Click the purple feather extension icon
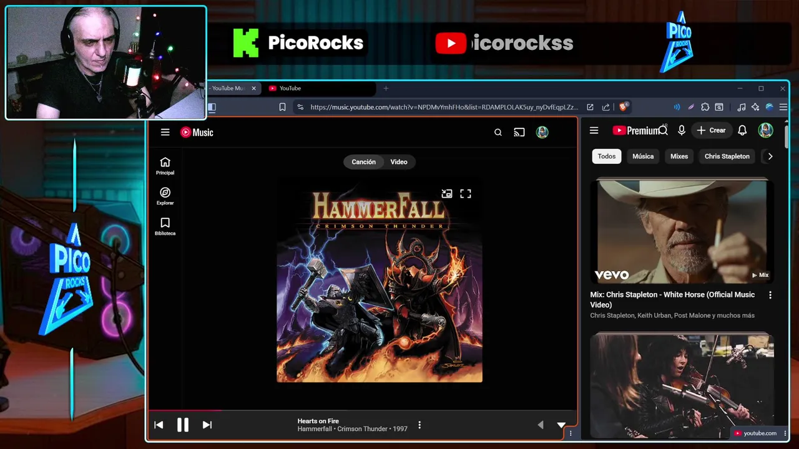799x449 pixels. tap(691, 107)
